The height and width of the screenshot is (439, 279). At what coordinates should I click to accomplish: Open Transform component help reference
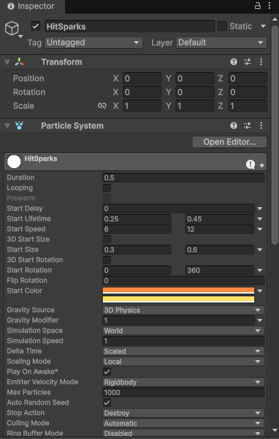[234, 62]
